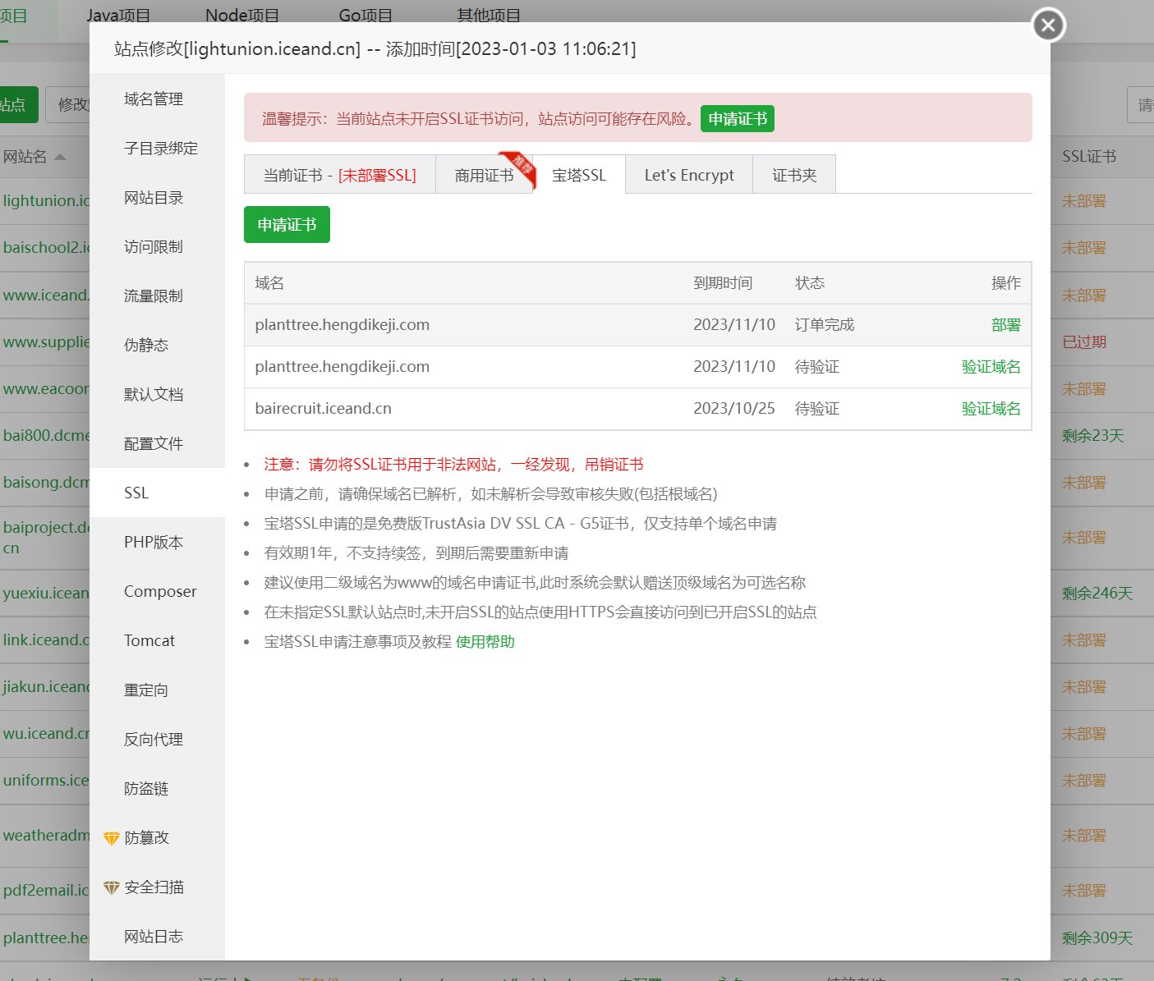Open 网站日志 in the sidebar

154,937
